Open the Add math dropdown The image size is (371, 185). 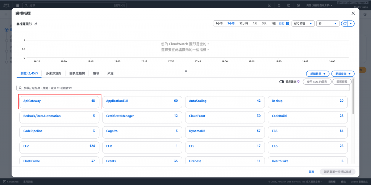pos(318,73)
